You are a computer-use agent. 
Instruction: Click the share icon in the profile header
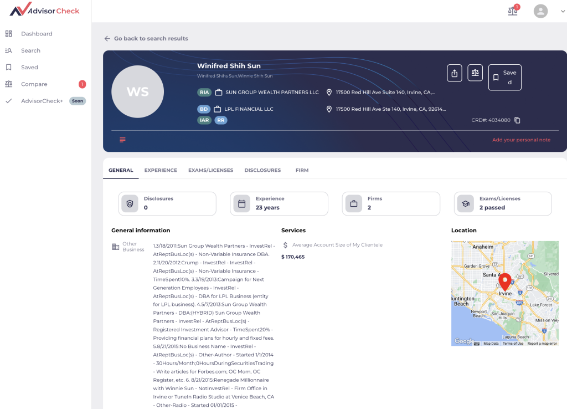click(x=454, y=73)
